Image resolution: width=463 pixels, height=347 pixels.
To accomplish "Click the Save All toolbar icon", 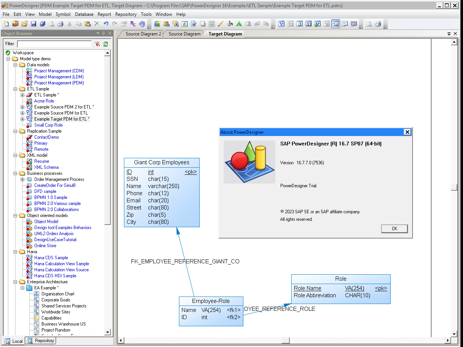I will 43,24.
